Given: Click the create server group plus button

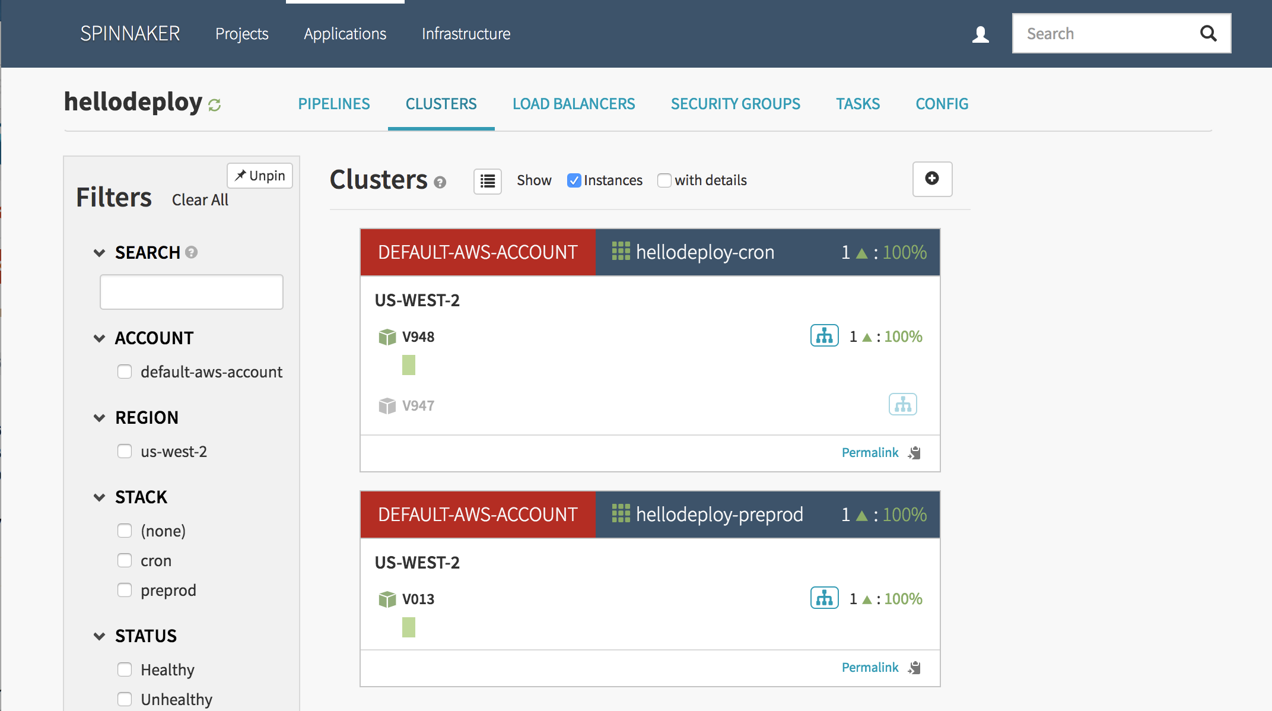Looking at the screenshot, I should pyautogui.click(x=932, y=179).
